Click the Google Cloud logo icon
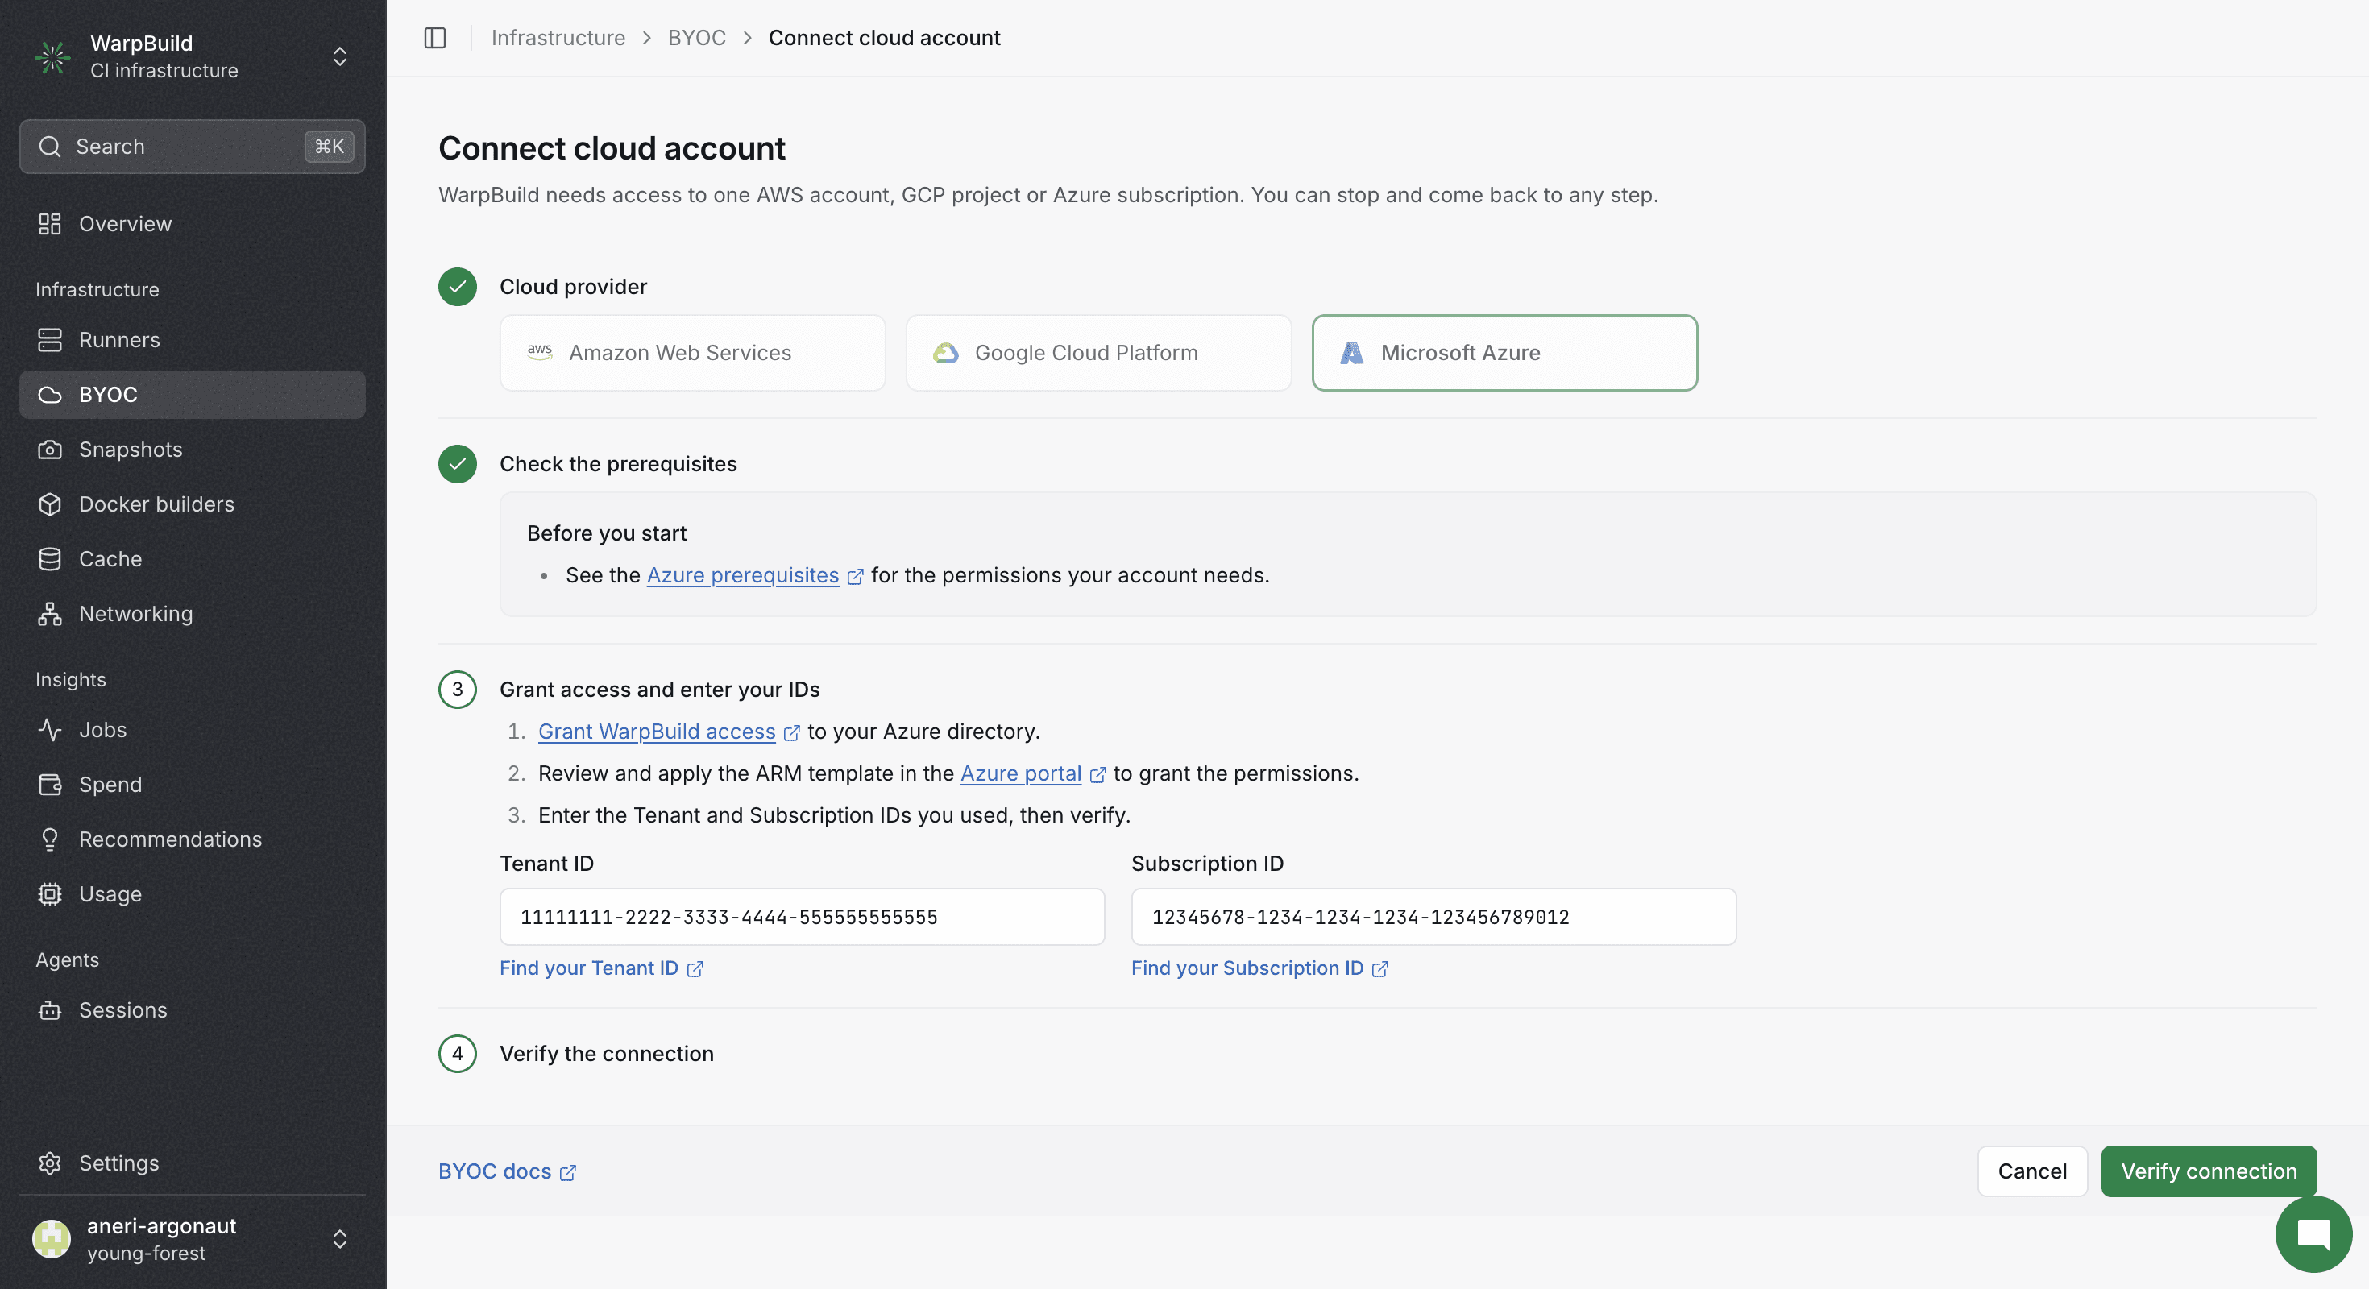 click(x=945, y=352)
